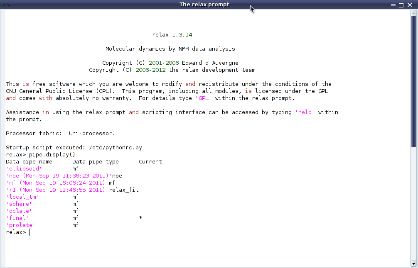Click the pipe.display() command text
Screen dimensions: 418x268
point(52,155)
